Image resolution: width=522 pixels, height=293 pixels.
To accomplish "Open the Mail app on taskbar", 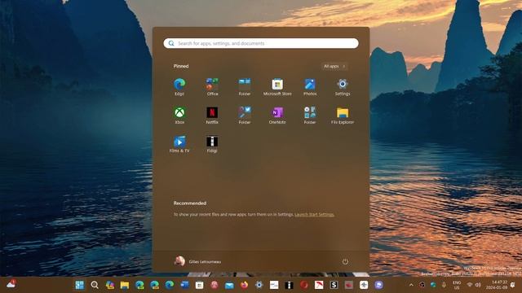I will (229, 285).
